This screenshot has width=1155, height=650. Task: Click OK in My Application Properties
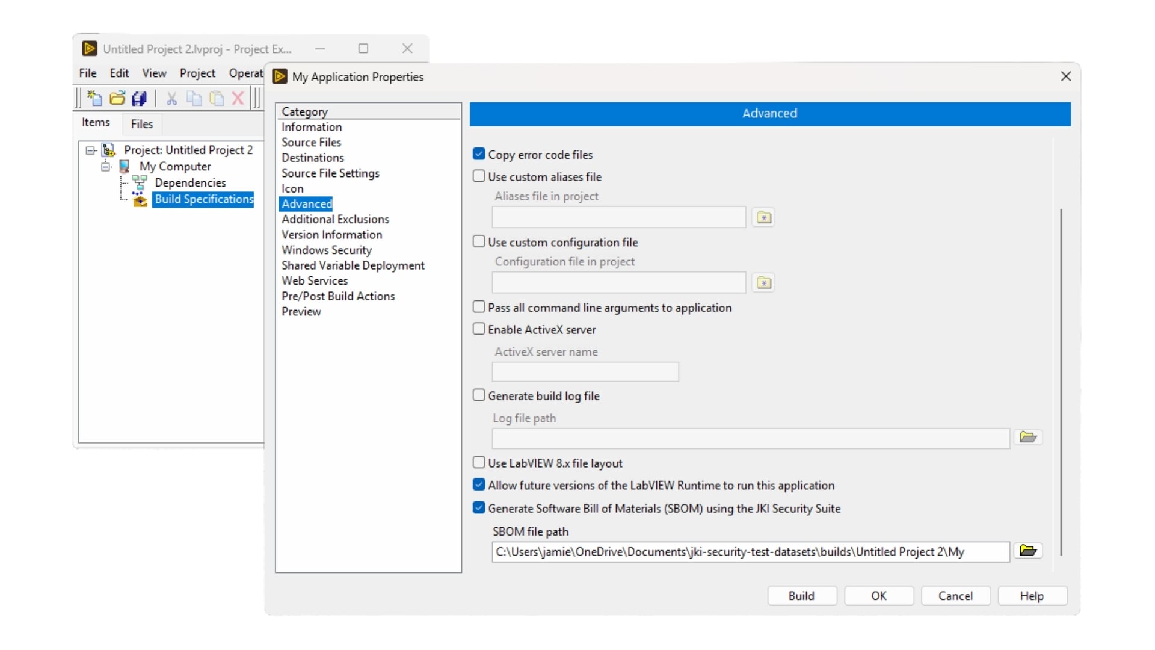pyautogui.click(x=879, y=596)
